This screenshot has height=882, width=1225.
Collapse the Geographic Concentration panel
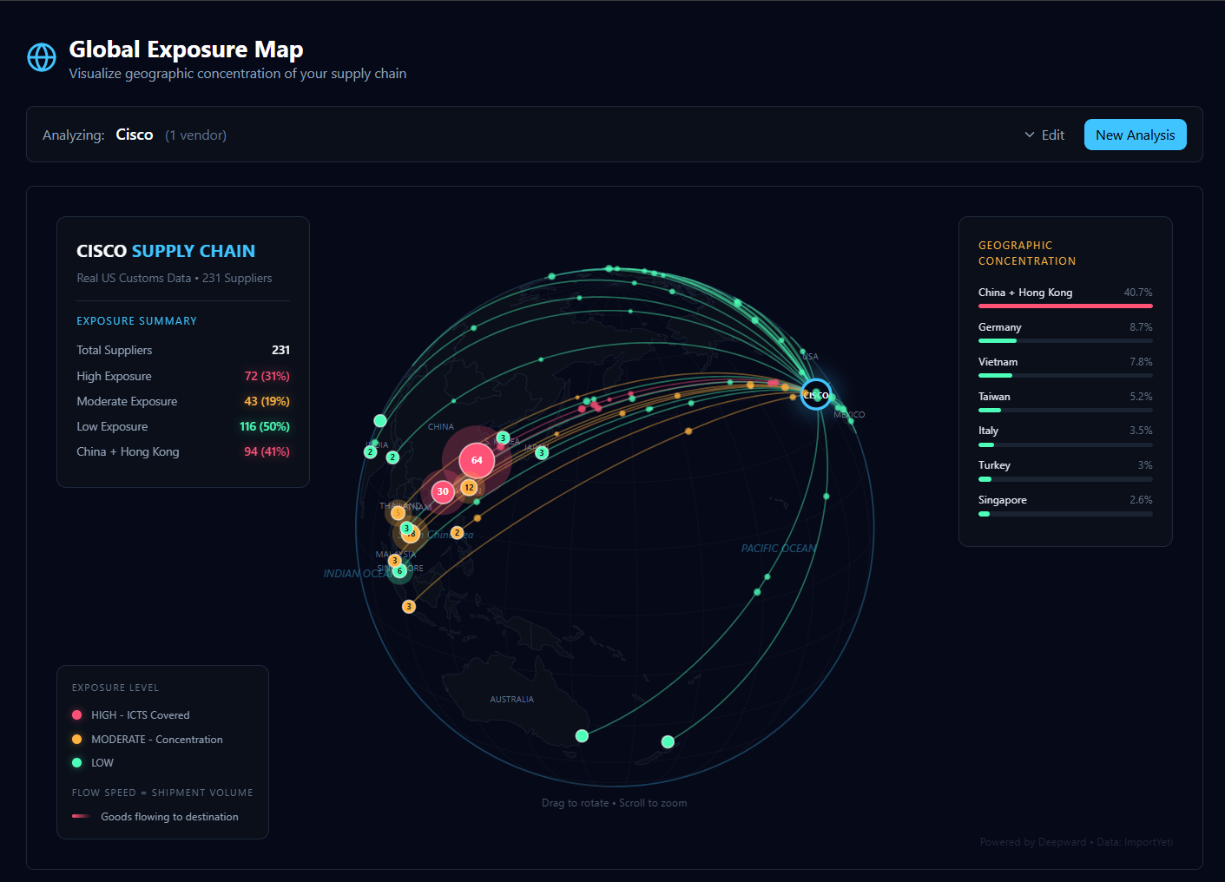click(x=1027, y=253)
